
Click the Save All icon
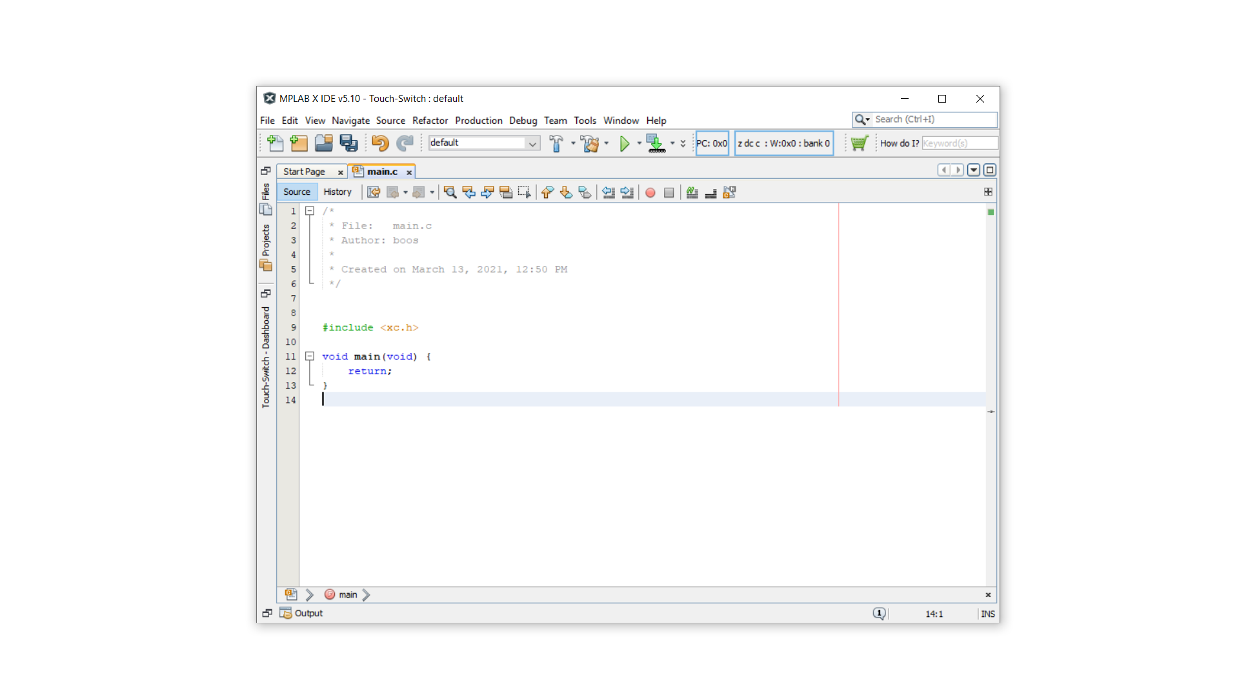tap(348, 143)
